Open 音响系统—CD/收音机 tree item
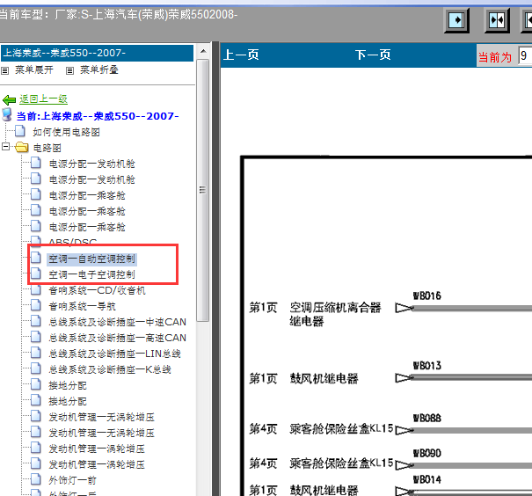The height and width of the screenshot is (496, 532). coord(97,290)
